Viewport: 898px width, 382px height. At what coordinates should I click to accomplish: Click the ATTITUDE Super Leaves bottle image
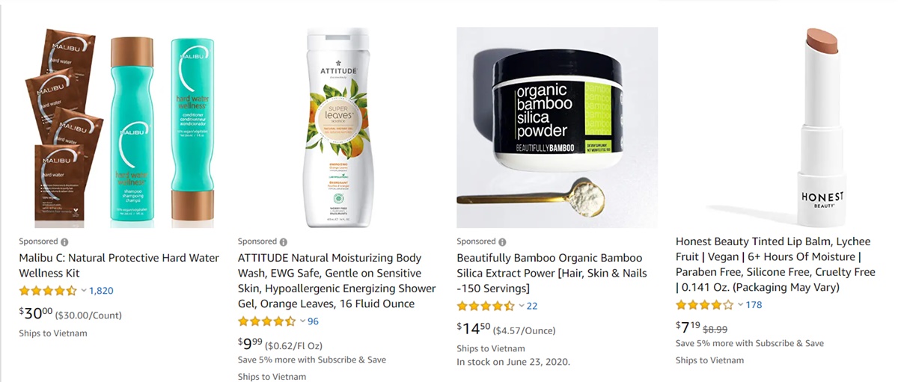click(338, 128)
